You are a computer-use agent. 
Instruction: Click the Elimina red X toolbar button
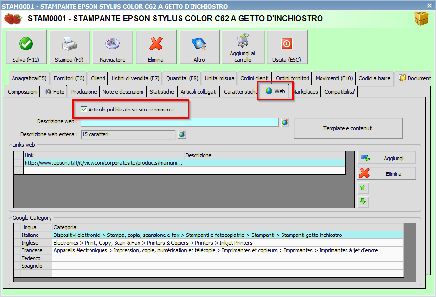(156, 48)
